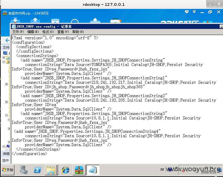Open the 格式(O) menu
The image size is (223, 177).
click(x=48, y=32)
